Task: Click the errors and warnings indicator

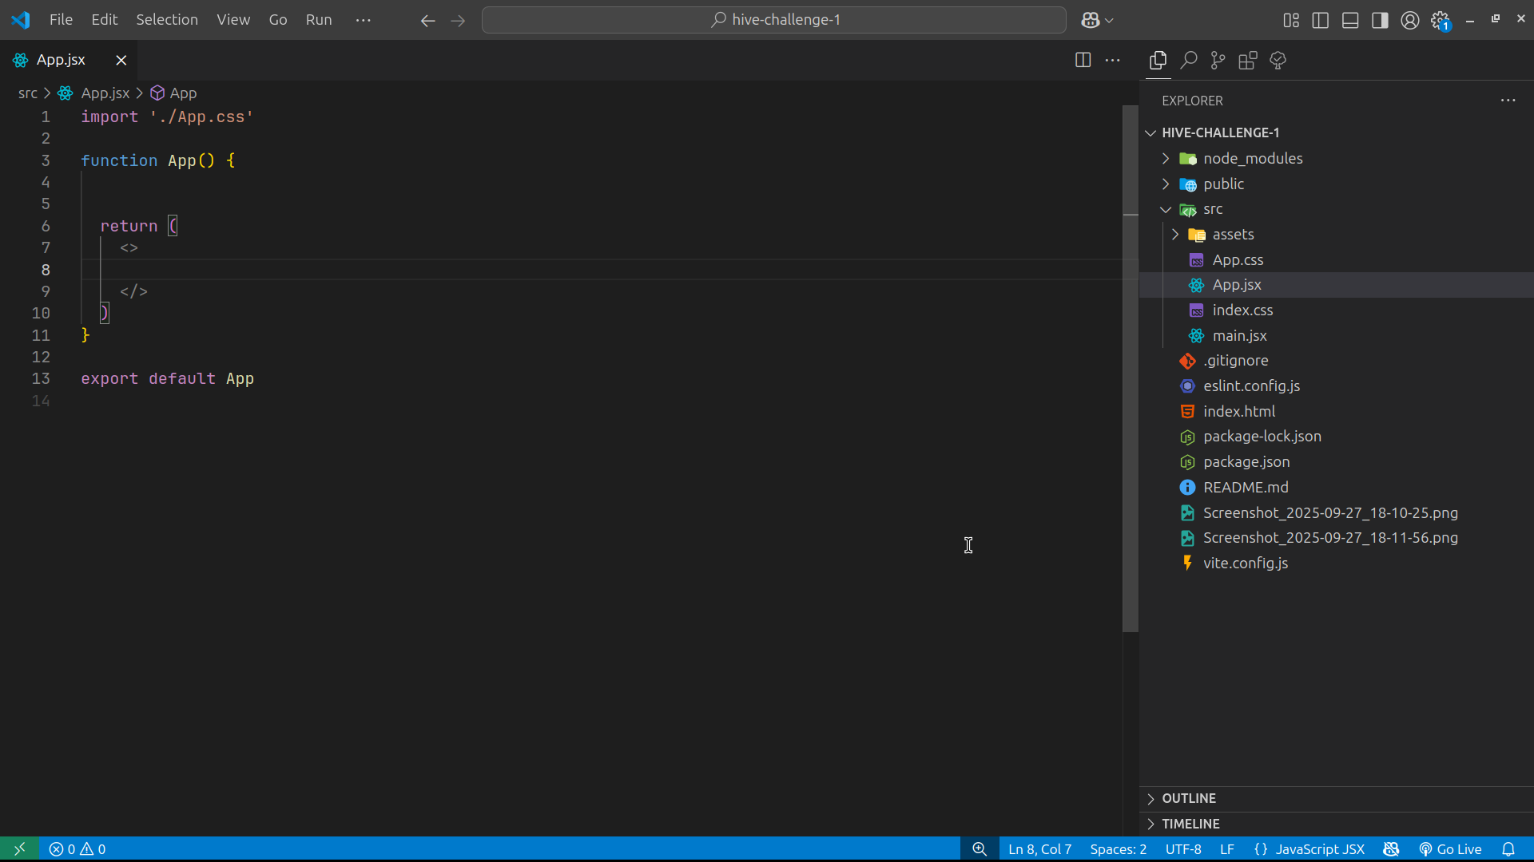Action: point(77,849)
